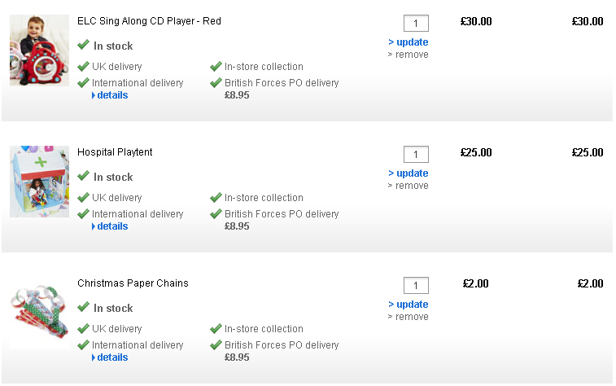
Task: Expand delivery details for ELC CD Player
Action: point(111,95)
